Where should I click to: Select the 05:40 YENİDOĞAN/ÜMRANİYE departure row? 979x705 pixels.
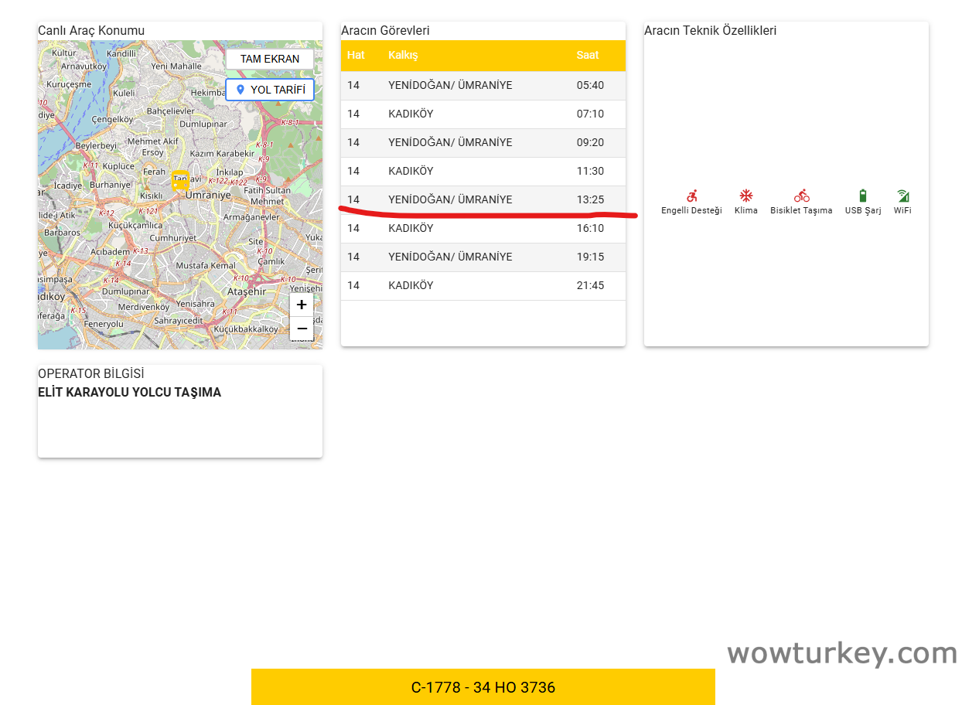[483, 85]
